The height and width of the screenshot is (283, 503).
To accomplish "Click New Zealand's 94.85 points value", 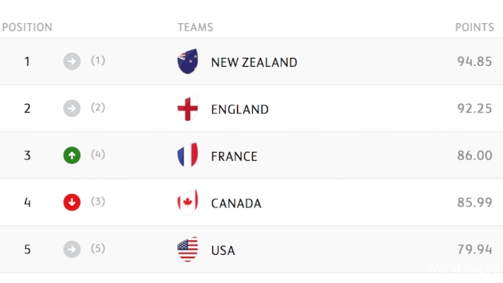I will [x=474, y=61].
